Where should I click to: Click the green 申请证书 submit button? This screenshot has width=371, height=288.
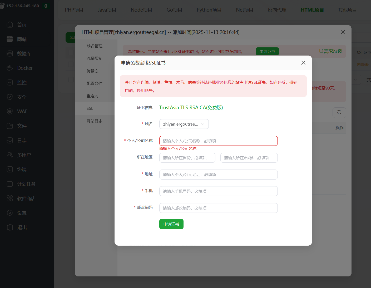click(x=171, y=224)
